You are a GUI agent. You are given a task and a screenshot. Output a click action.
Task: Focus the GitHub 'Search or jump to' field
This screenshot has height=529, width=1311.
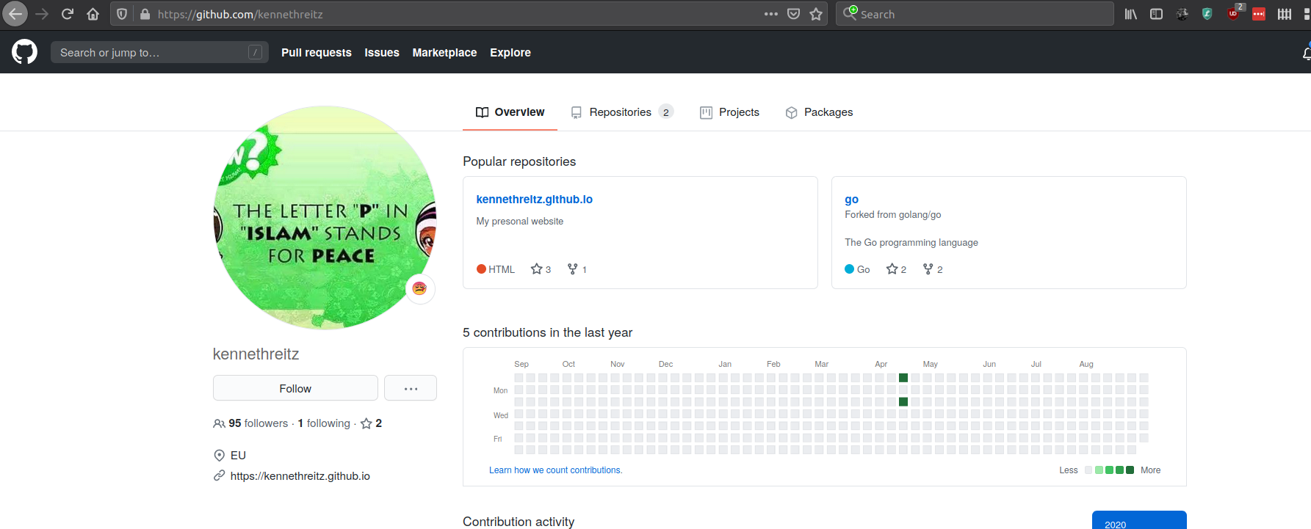(x=159, y=52)
